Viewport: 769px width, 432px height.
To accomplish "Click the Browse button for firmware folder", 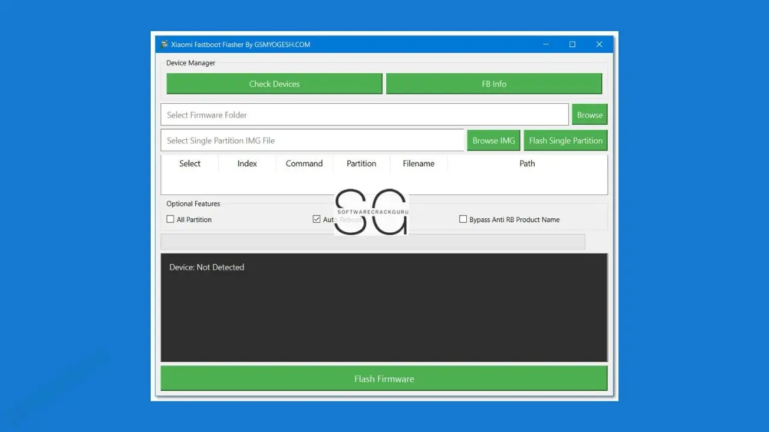I will pos(589,114).
